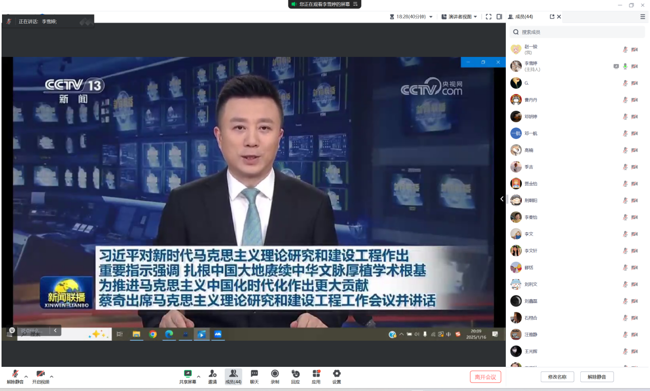Screen dimensions: 650x391
Task: Click the 离开会议 leave meeting button
Action: (485, 377)
